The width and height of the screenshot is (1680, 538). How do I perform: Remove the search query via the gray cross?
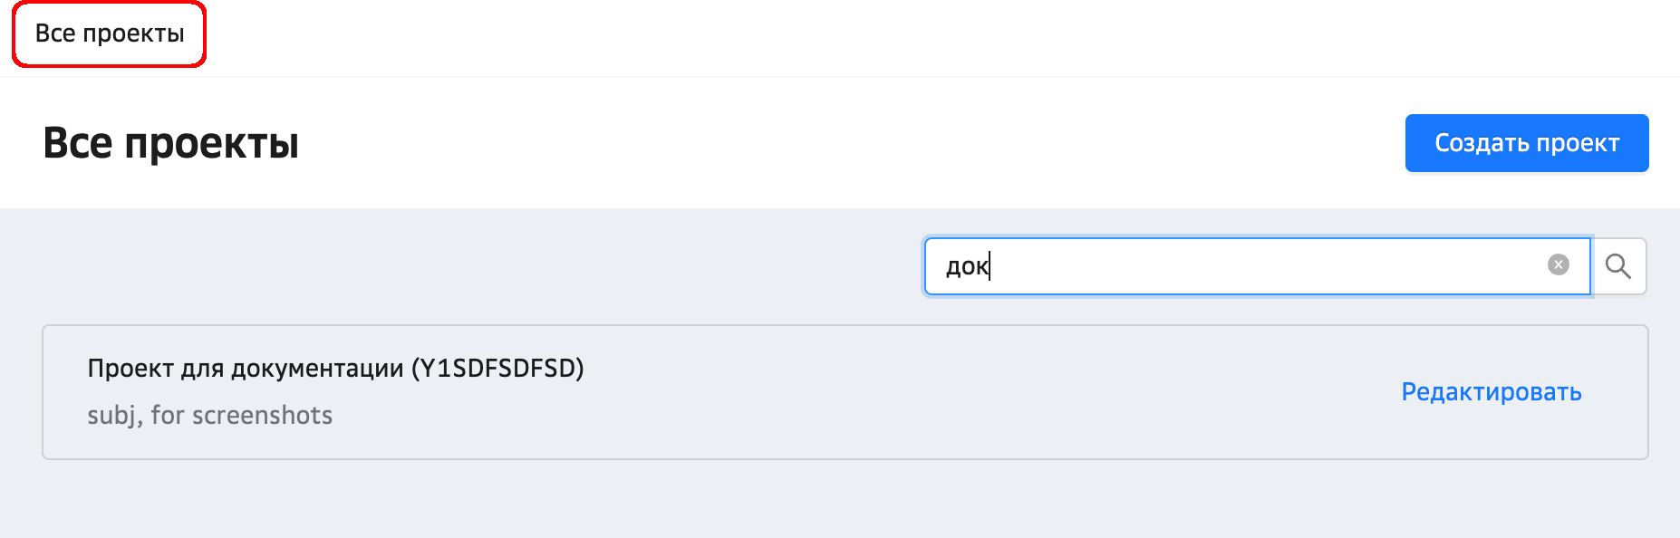1558,264
